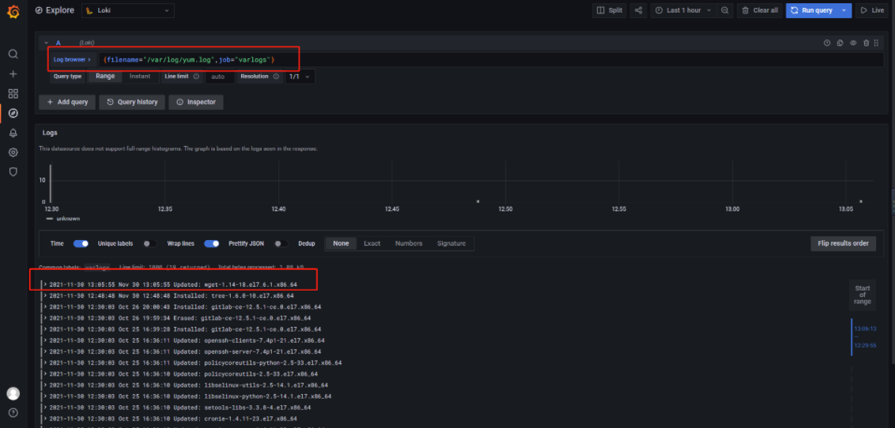Screen dimensions: 895x428
Task: Open the Last 1 hour time picker
Action: [x=683, y=10]
